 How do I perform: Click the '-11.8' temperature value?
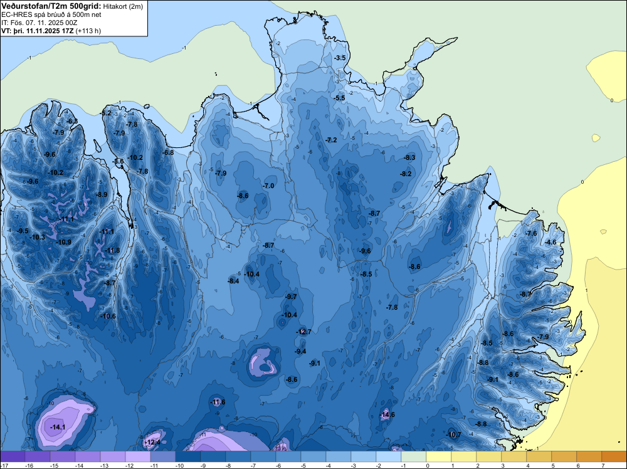112,251
